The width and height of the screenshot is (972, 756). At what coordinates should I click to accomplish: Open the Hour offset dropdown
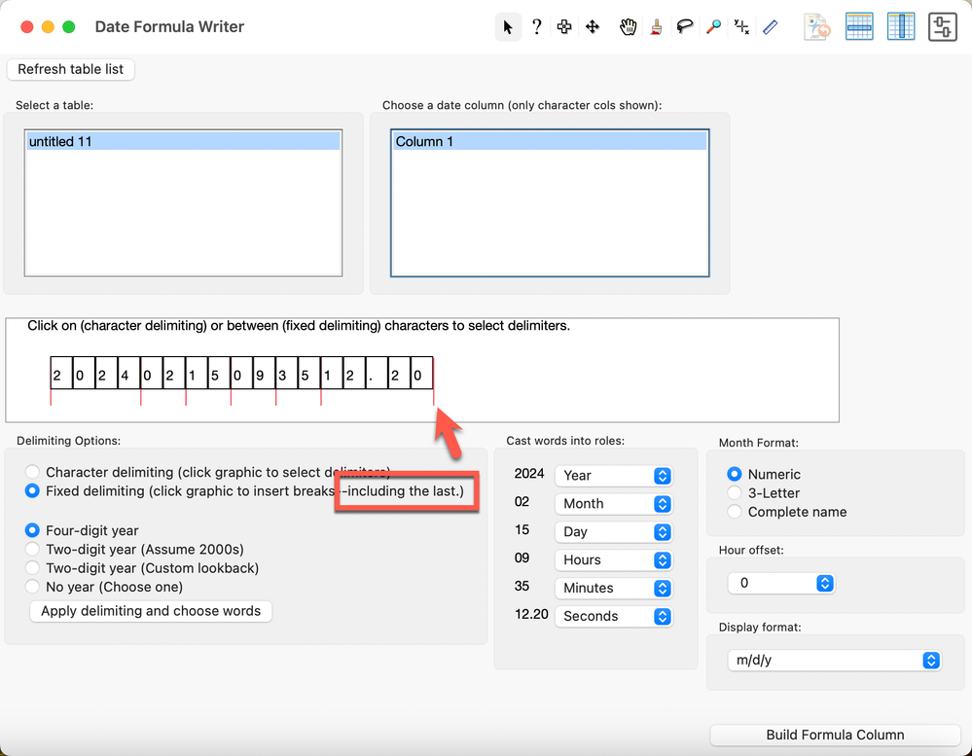tap(781, 583)
